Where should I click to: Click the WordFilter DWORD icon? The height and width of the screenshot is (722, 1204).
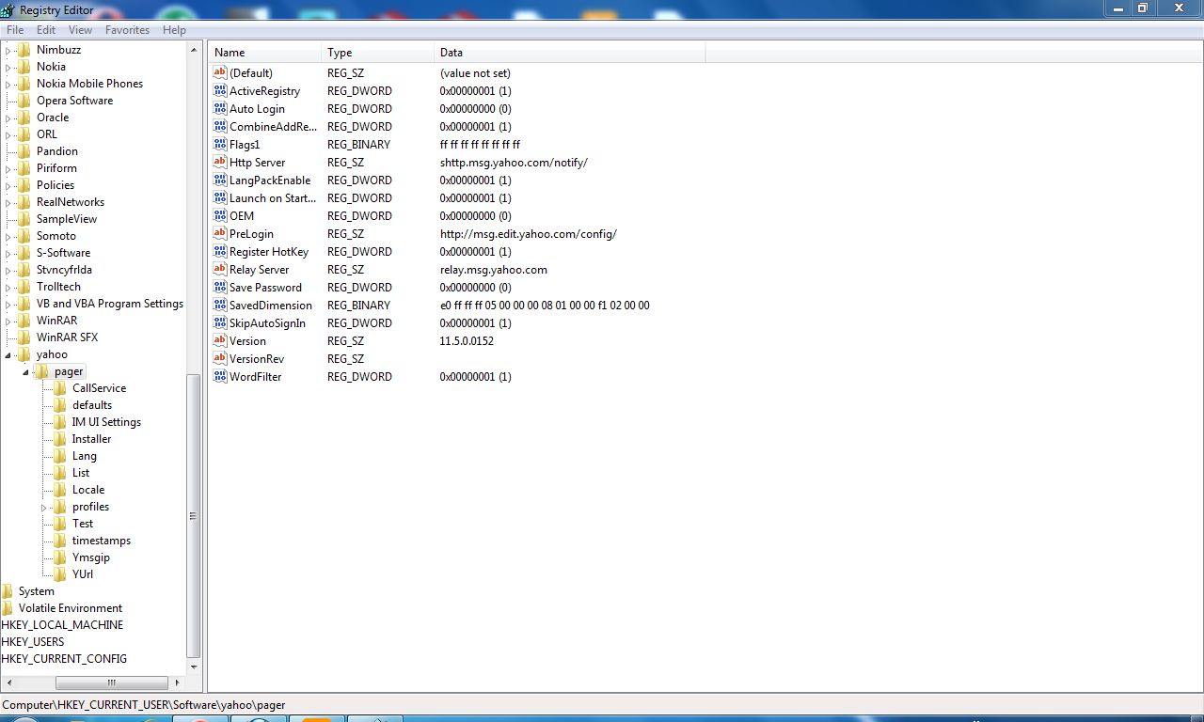click(220, 377)
